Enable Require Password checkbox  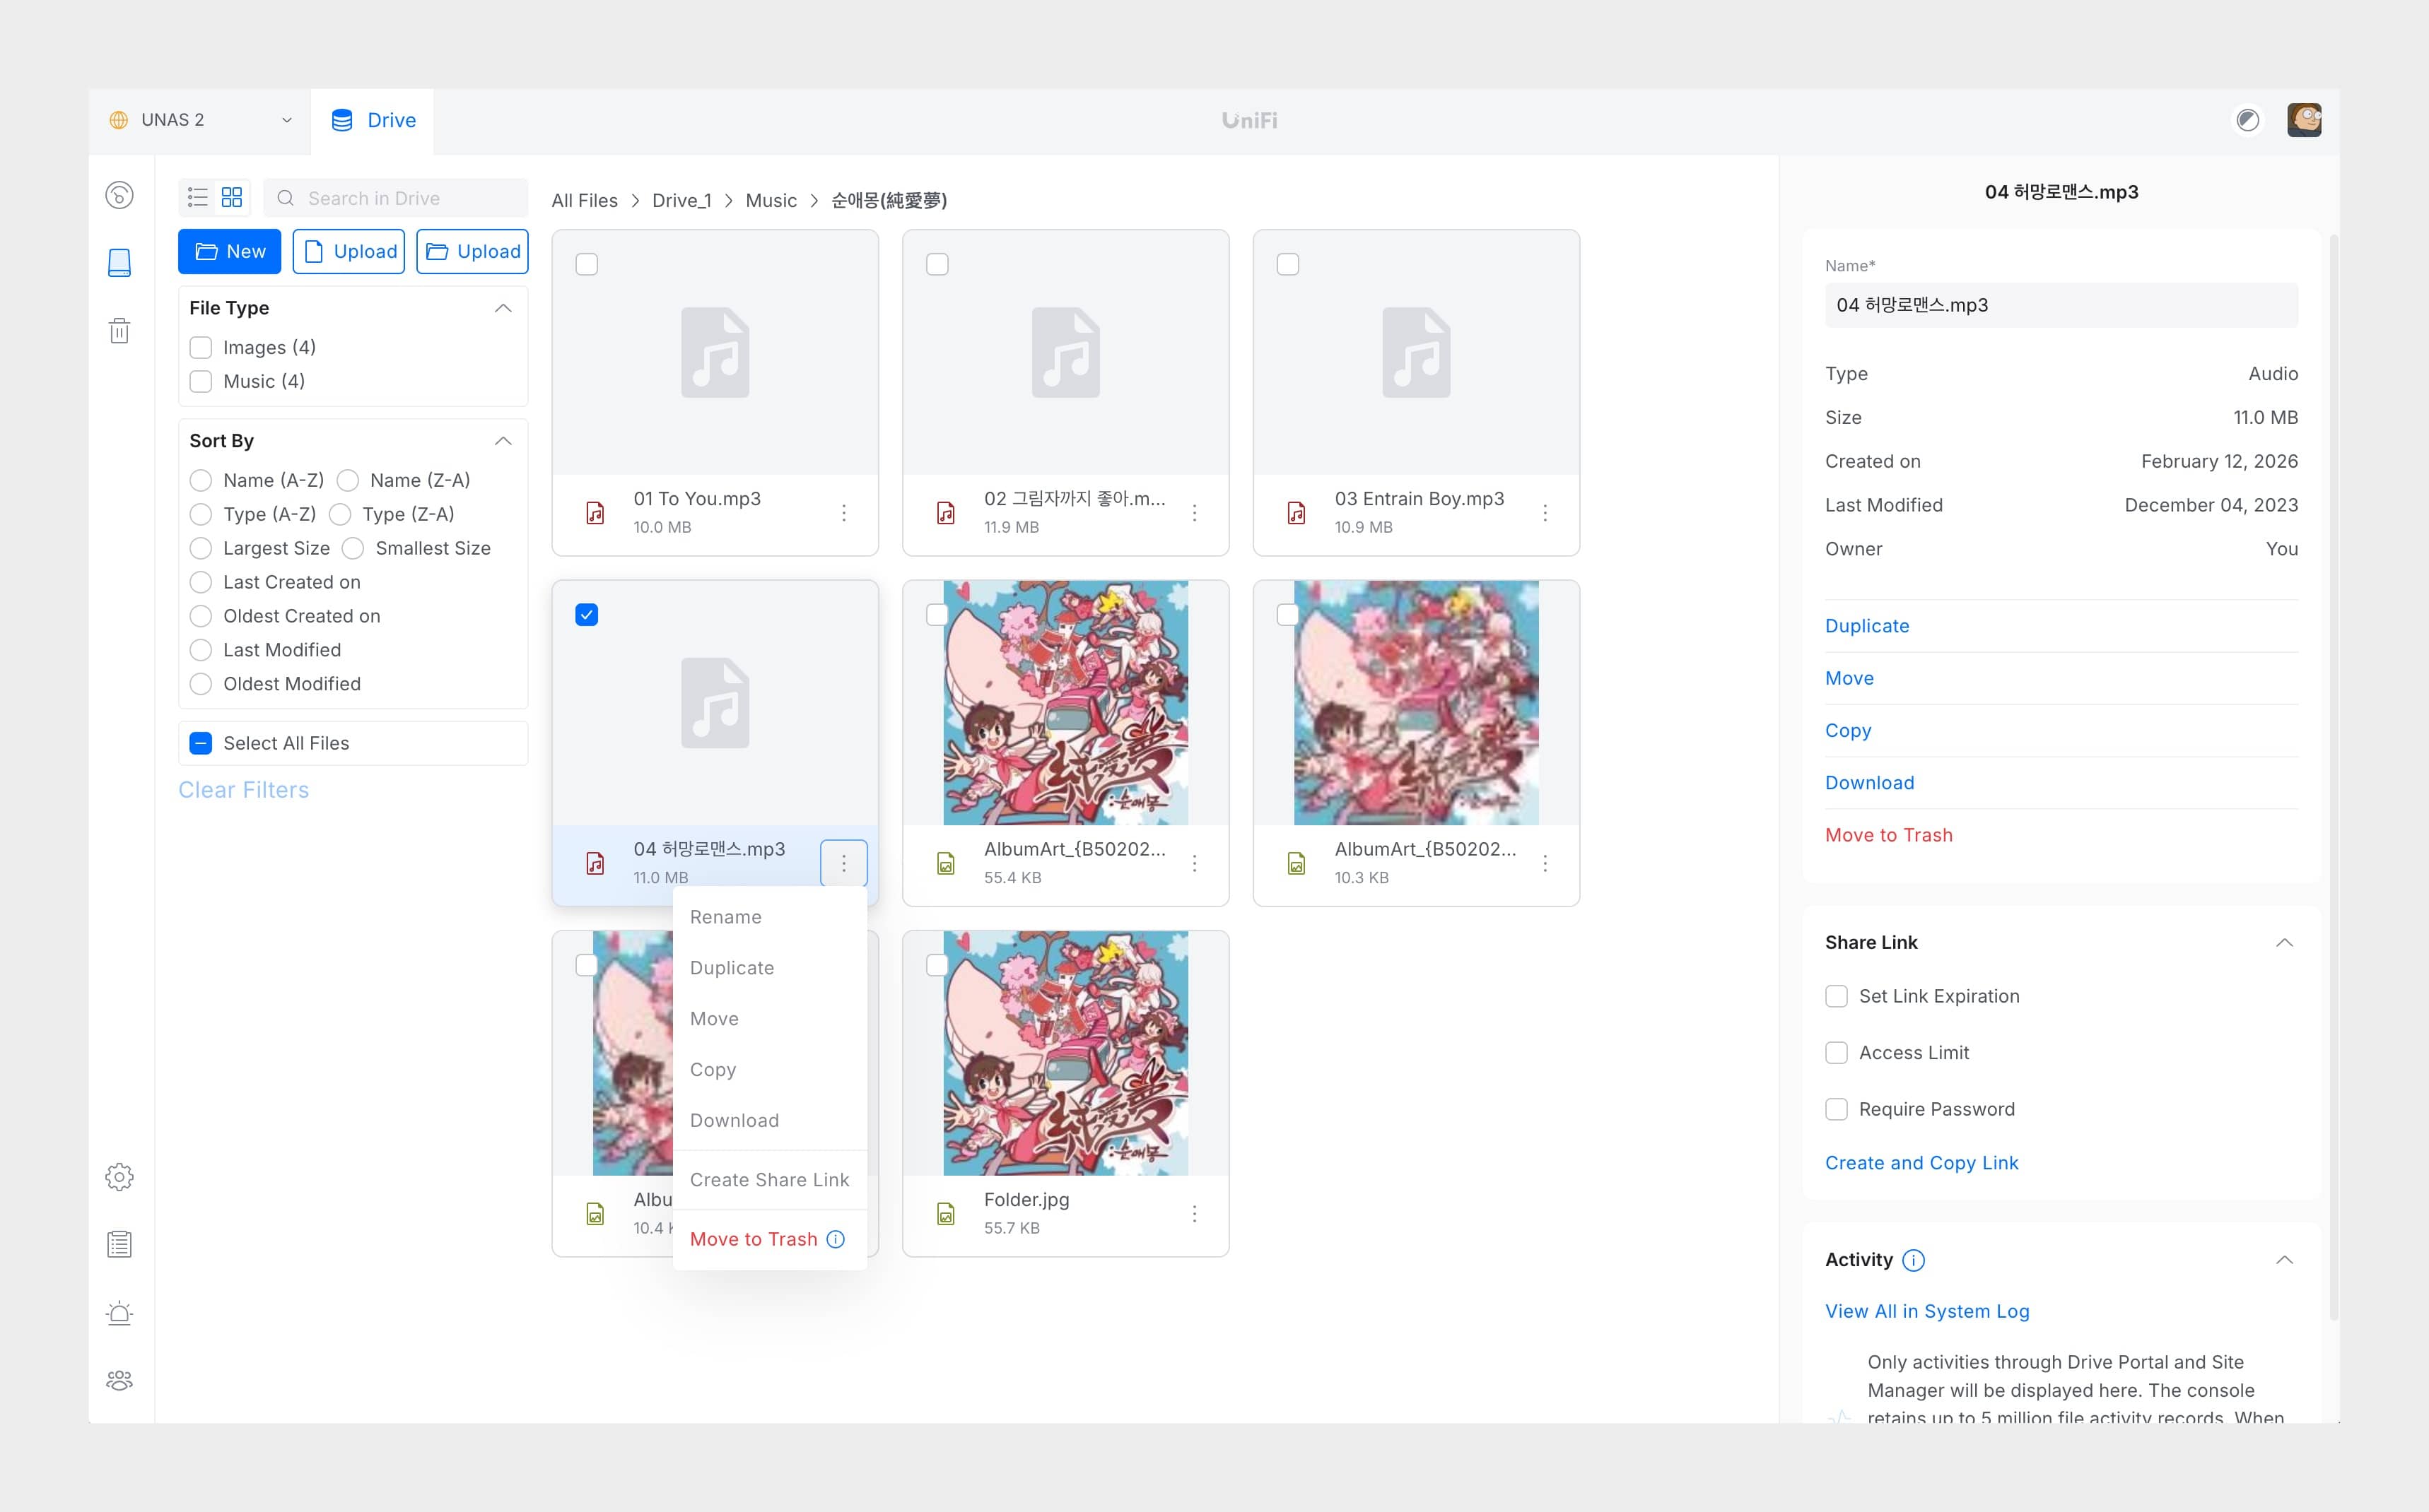click(x=1836, y=1109)
